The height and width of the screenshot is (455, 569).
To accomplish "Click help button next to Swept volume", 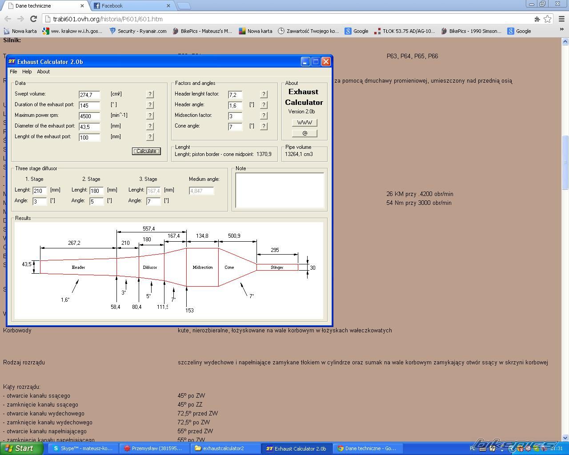I will [x=150, y=94].
